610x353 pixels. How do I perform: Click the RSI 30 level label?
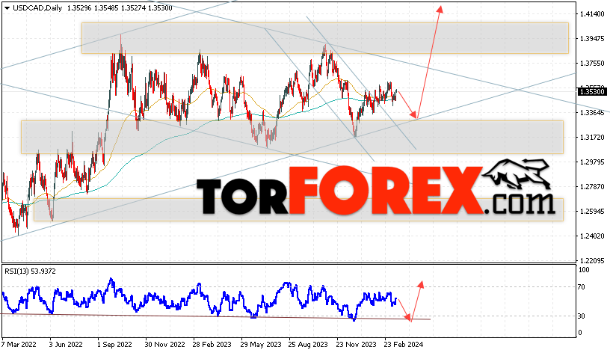click(x=581, y=316)
